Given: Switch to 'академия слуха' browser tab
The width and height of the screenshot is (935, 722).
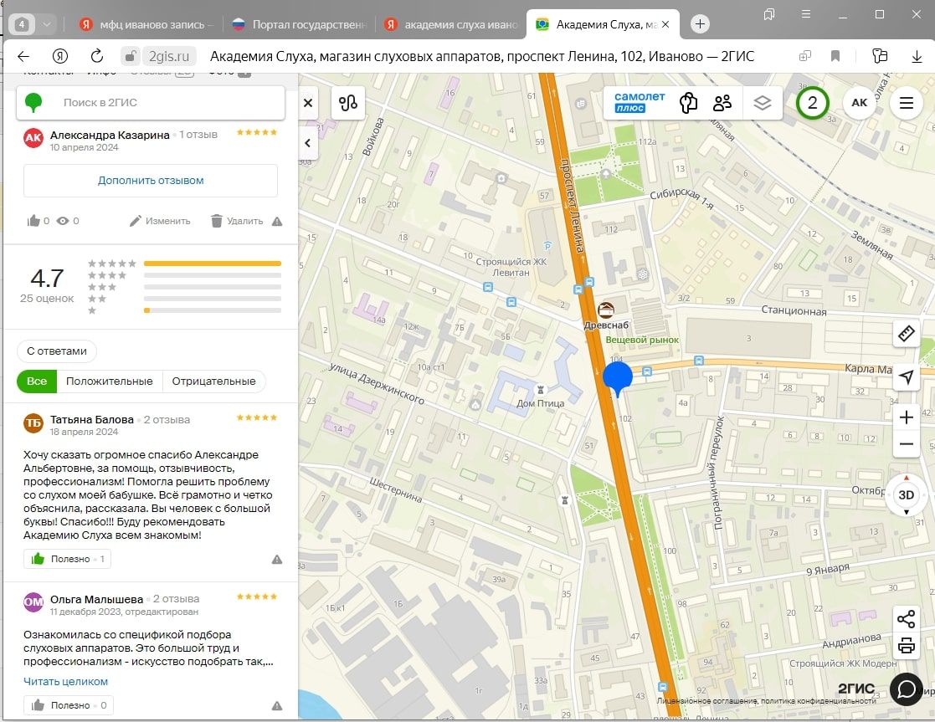Looking at the screenshot, I should coord(452,24).
